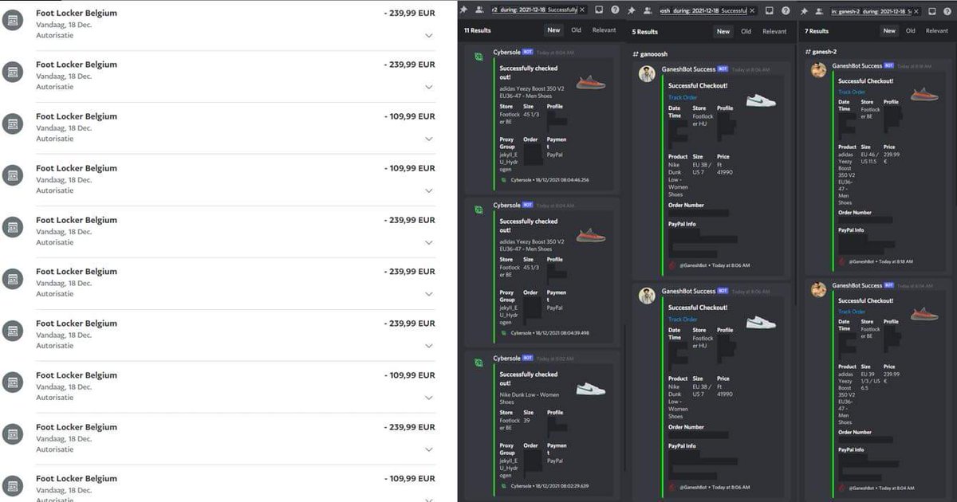Select New sorting in the 5 Results panel
The image size is (957, 502).
[x=723, y=32]
